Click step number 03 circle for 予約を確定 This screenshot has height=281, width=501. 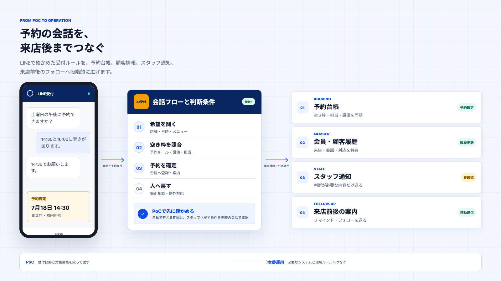[139, 168]
